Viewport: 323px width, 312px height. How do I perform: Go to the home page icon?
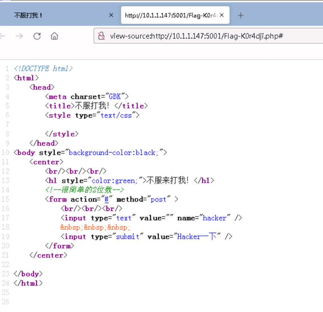click(55, 36)
